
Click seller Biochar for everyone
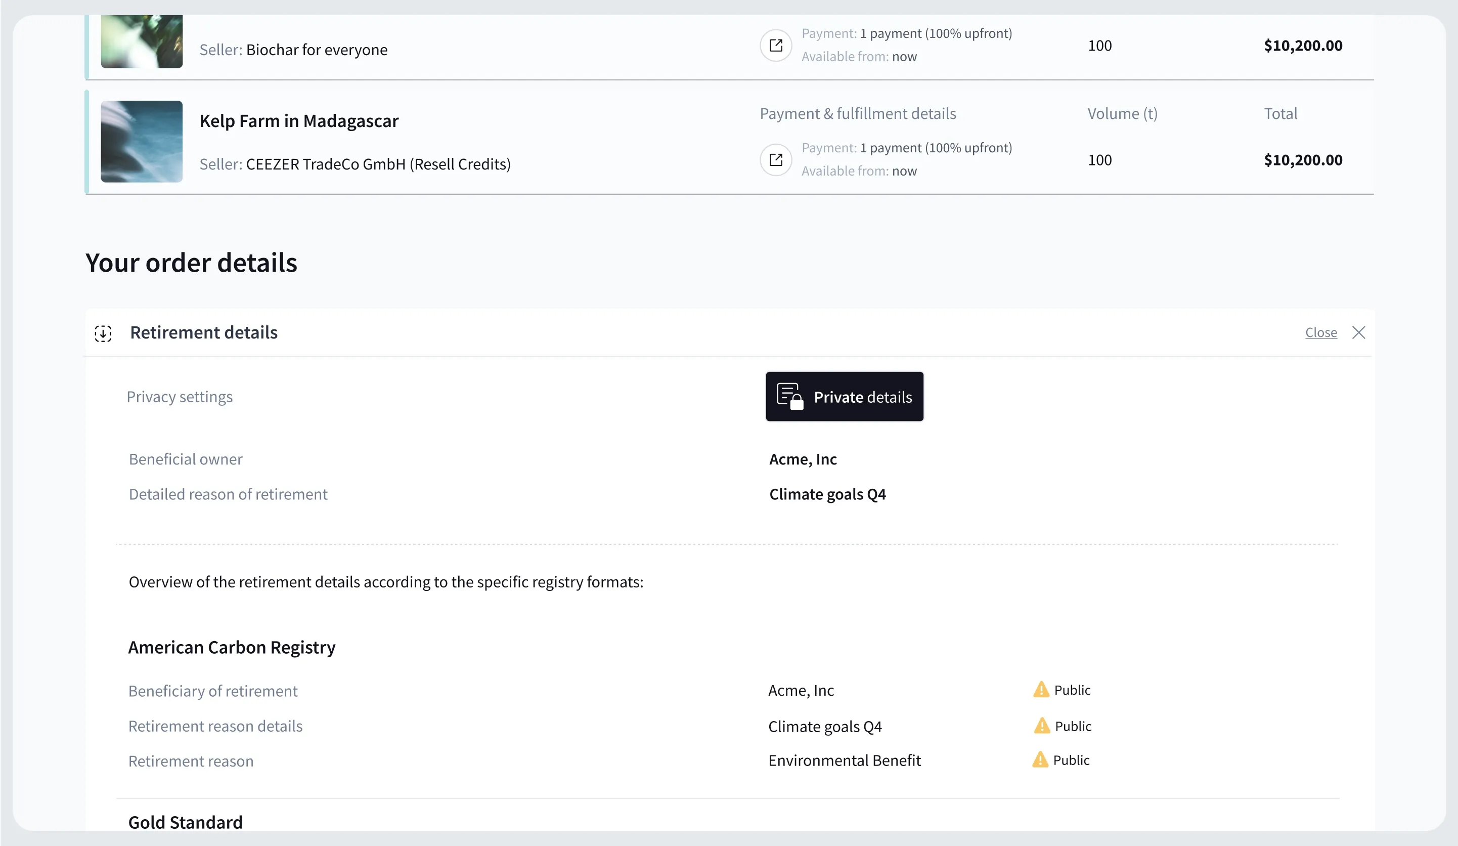(317, 50)
